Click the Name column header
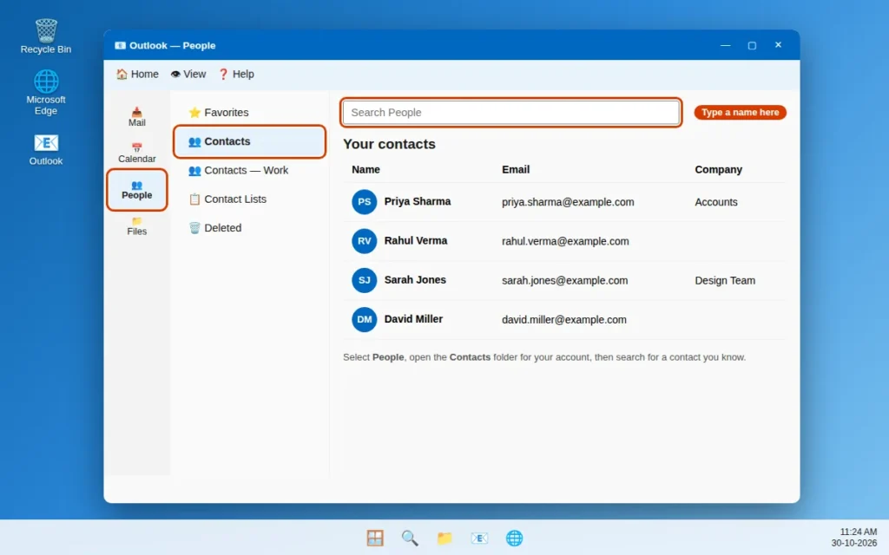The height and width of the screenshot is (555, 889). coord(365,169)
